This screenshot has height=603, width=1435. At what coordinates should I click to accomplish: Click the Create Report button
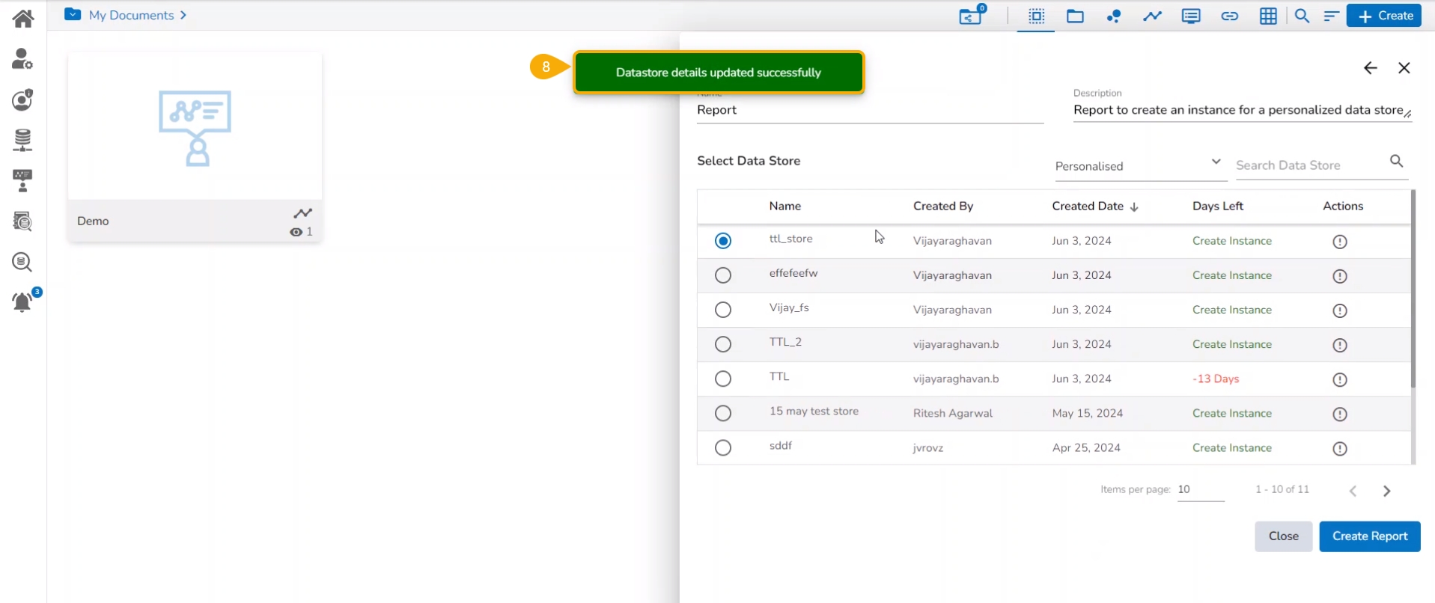pyautogui.click(x=1369, y=536)
